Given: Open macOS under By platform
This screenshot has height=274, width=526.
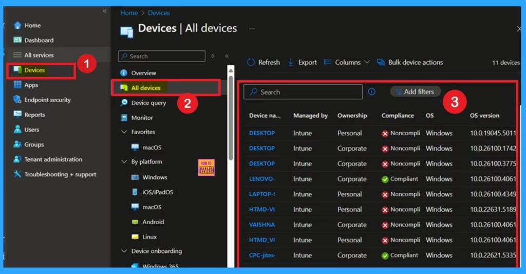Looking at the screenshot, I should coord(146,207).
